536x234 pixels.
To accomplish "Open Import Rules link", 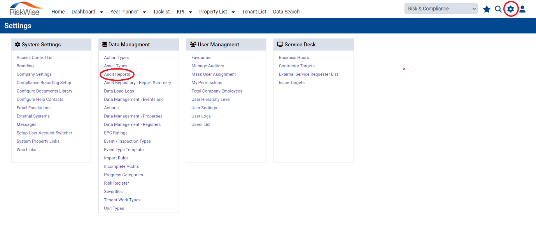I will (x=116, y=158).
